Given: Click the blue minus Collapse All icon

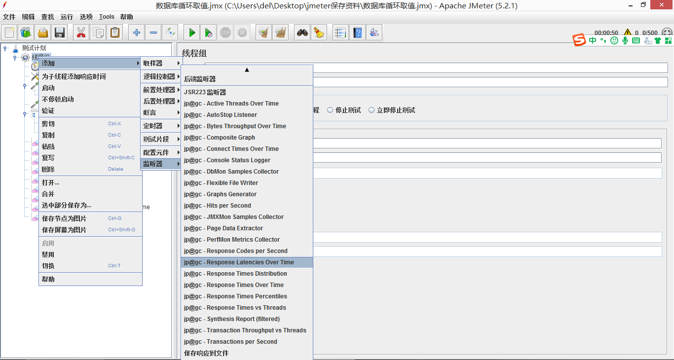Looking at the screenshot, I should tap(153, 33).
